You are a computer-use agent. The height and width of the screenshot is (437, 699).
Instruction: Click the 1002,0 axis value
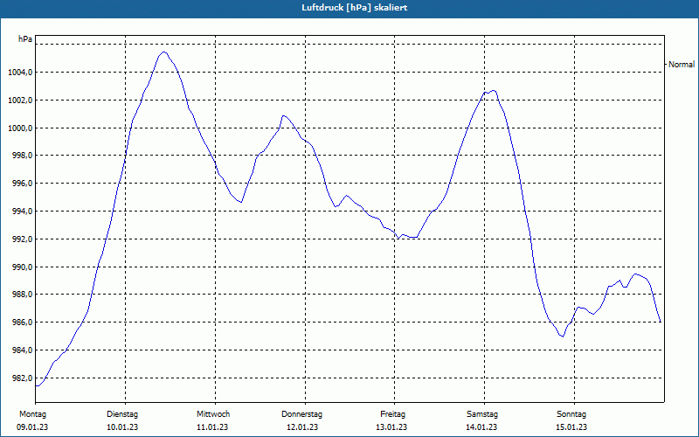tap(20, 101)
